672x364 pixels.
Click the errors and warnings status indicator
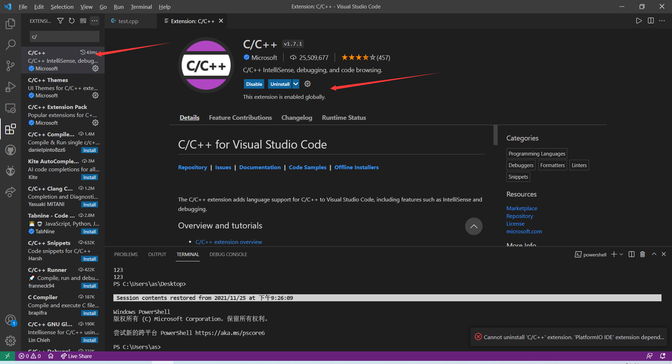30,356
